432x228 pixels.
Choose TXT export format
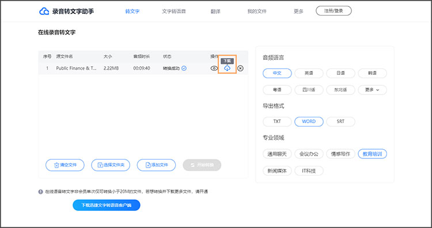(277, 121)
